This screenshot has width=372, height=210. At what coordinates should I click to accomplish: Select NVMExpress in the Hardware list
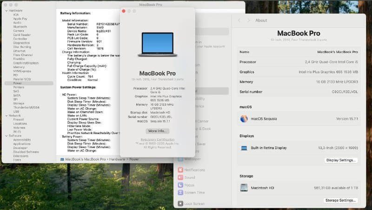pyautogui.click(x=22, y=71)
